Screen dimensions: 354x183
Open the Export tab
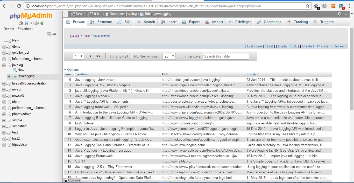(x=191, y=22)
